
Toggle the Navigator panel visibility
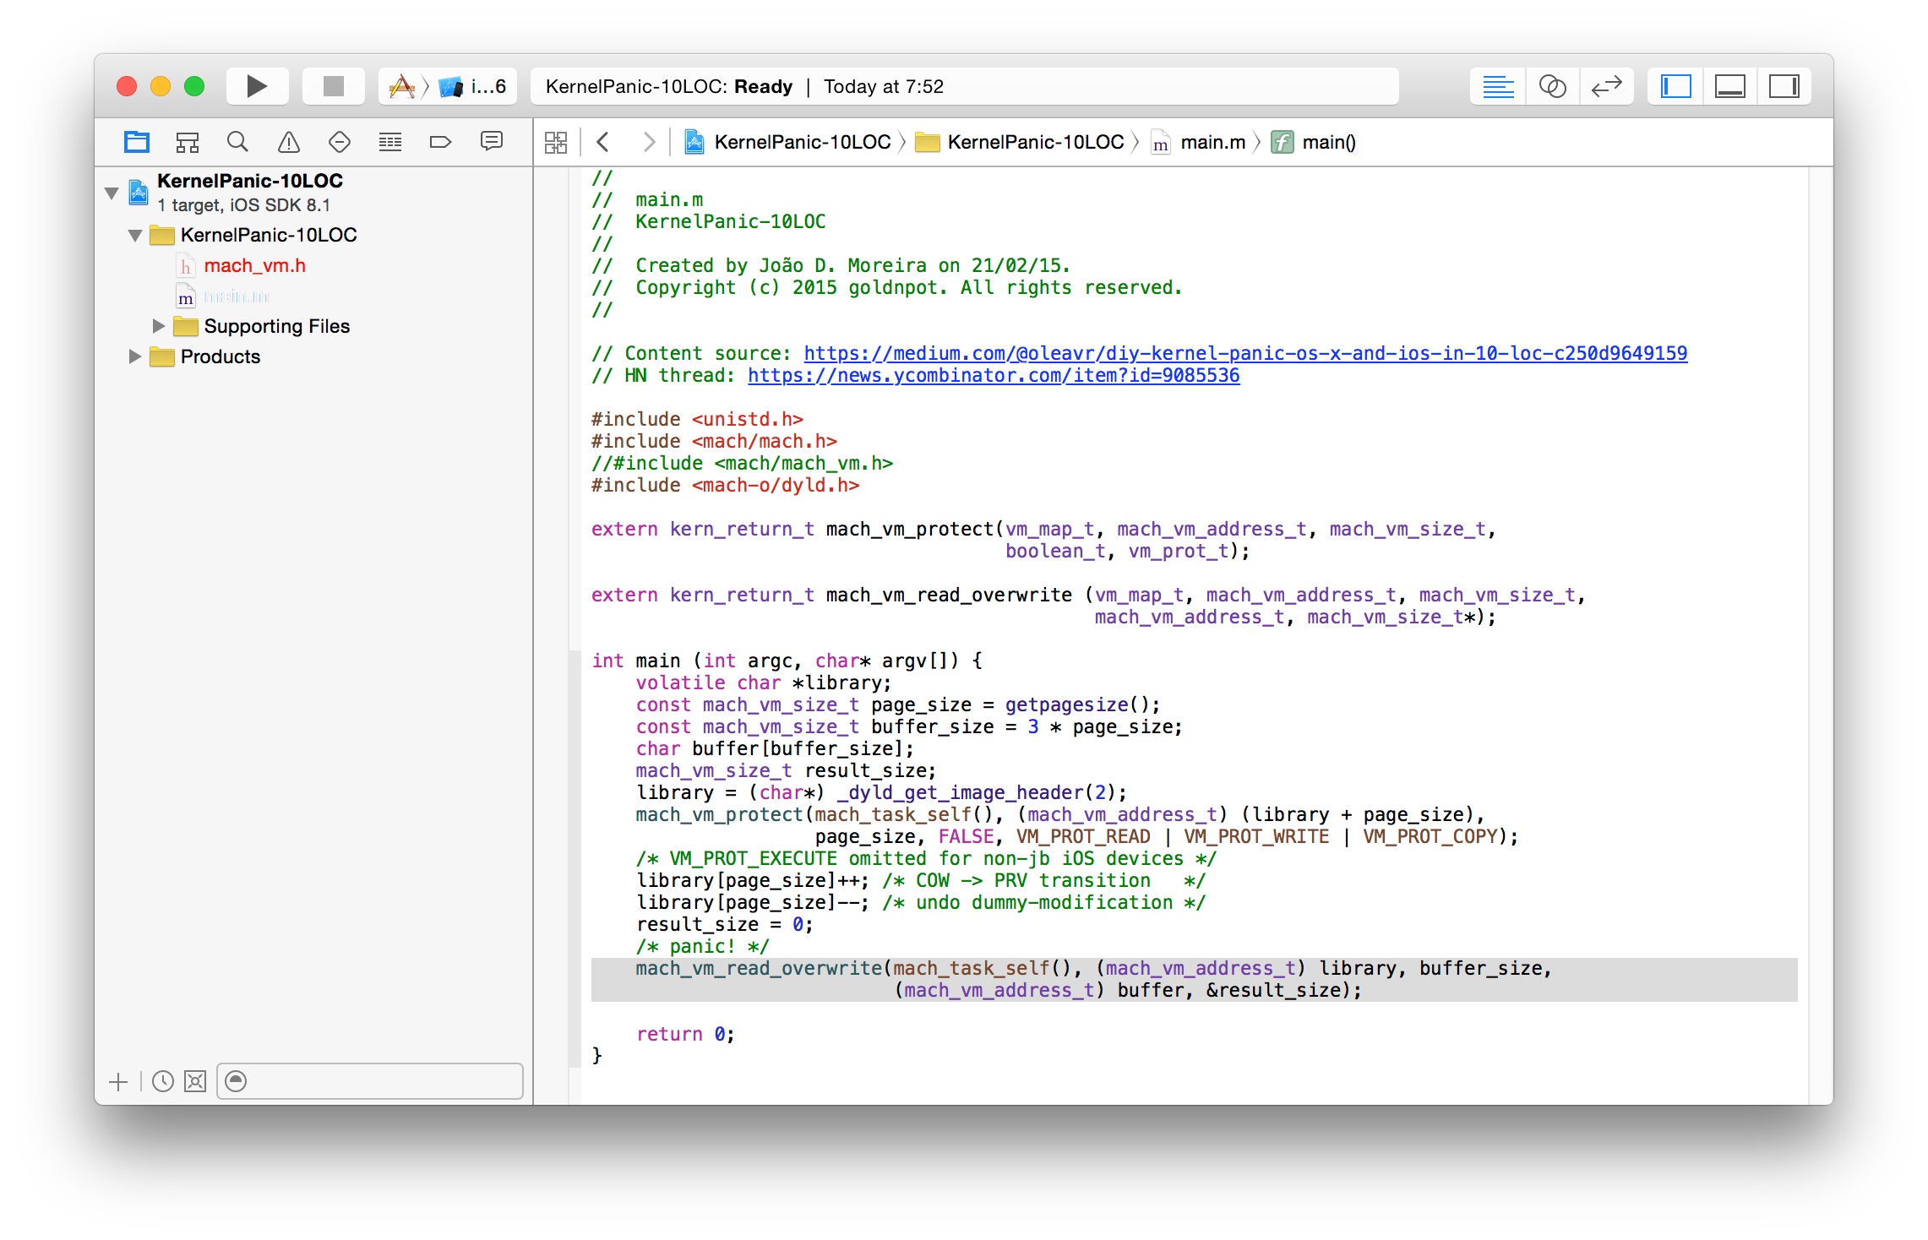(1675, 86)
